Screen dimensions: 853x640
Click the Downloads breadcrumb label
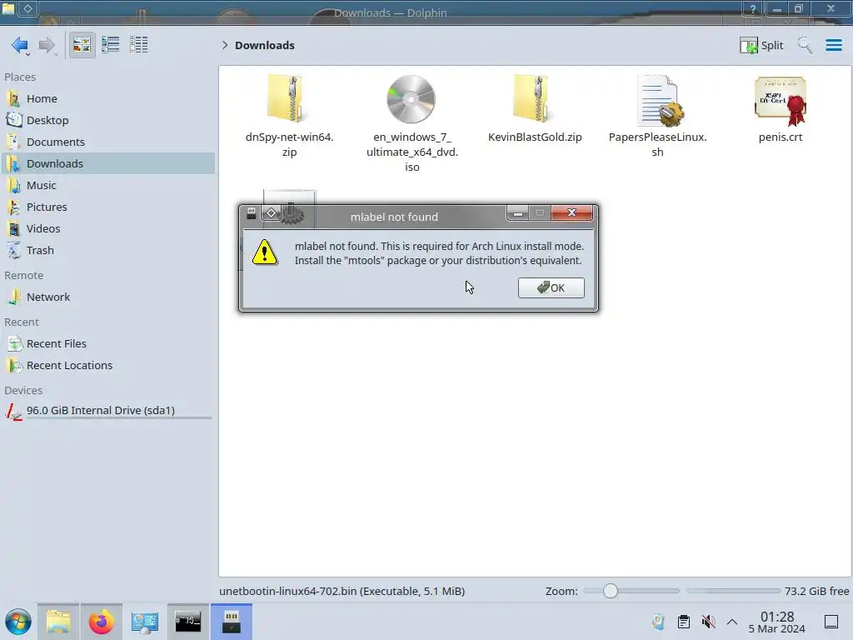[264, 45]
